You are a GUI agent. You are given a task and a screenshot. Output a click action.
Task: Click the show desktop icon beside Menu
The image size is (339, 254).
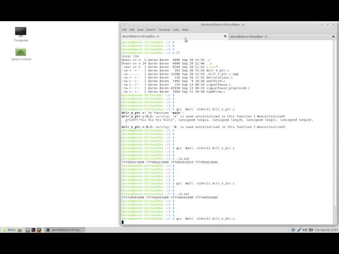[20, 230]
